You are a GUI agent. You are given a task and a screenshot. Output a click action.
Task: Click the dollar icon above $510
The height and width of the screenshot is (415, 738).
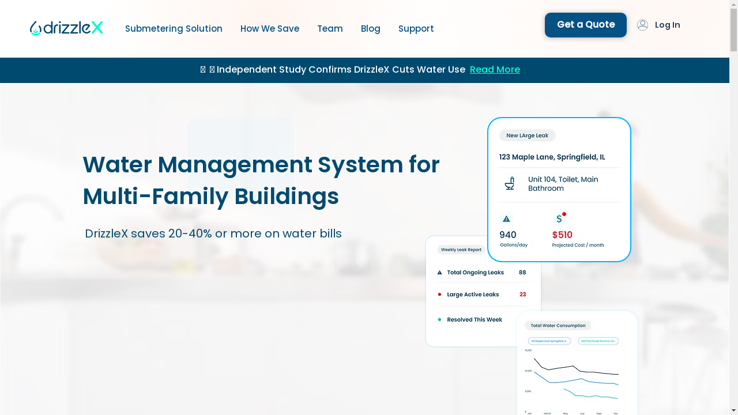(x=559, y=219)
